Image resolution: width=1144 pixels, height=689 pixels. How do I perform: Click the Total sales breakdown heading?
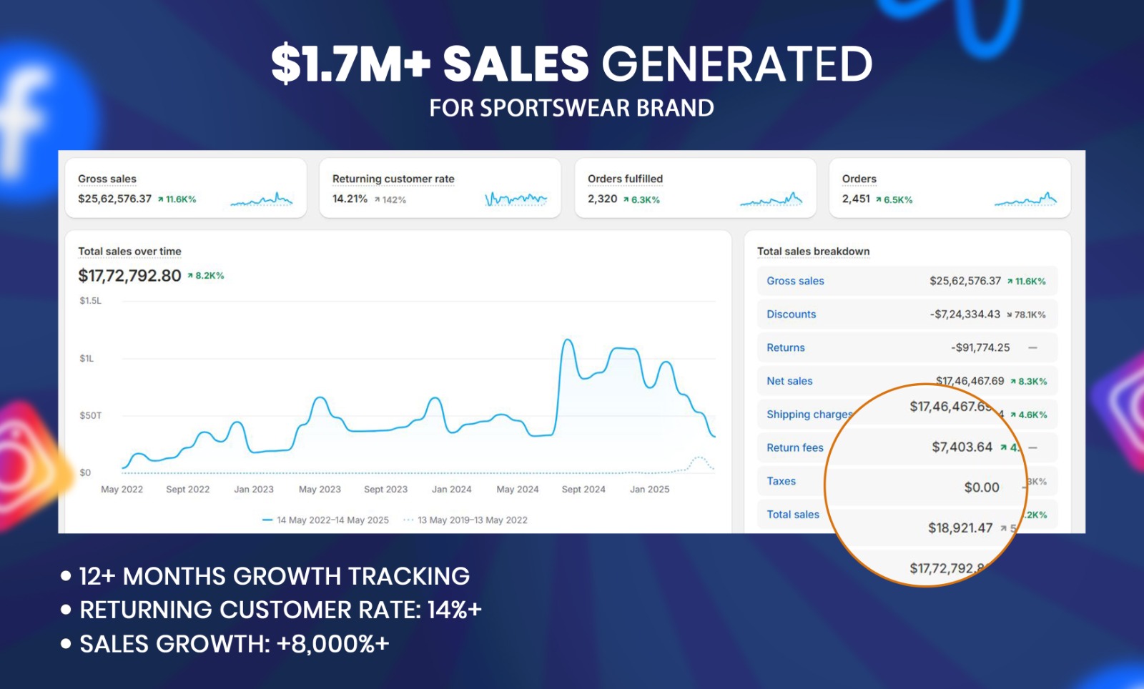coord(814,252)
